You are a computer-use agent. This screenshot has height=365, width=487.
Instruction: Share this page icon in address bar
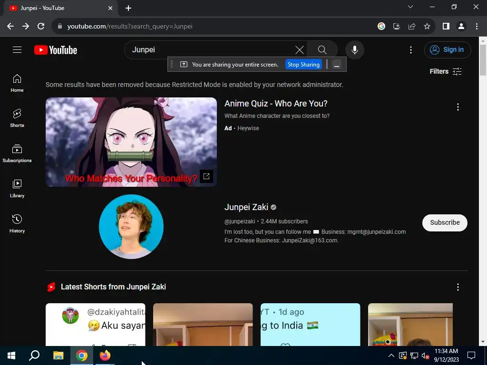[412, 27]
